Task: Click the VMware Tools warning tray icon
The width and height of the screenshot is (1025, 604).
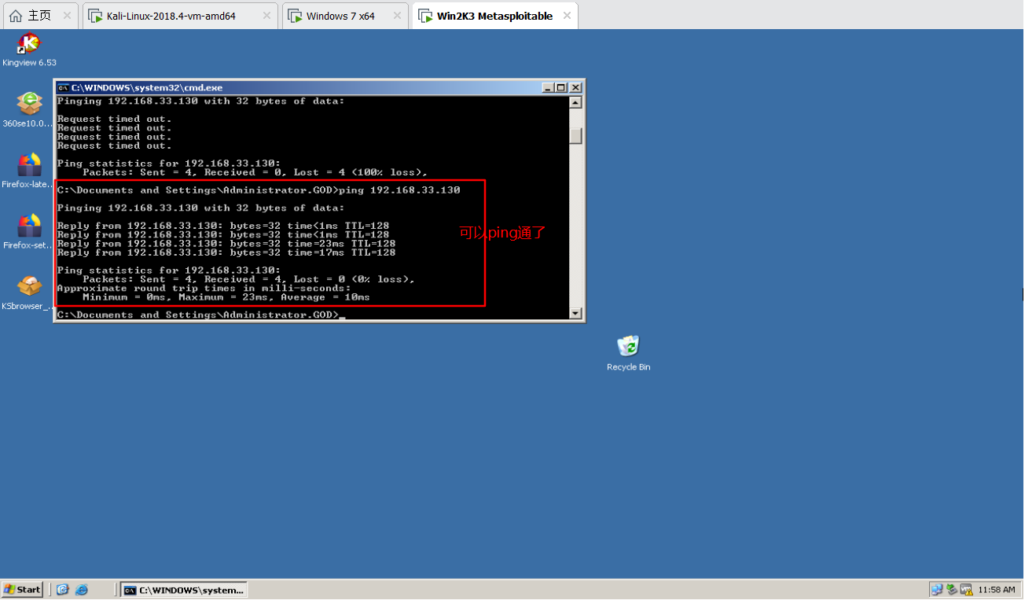Action: [966, 589]
